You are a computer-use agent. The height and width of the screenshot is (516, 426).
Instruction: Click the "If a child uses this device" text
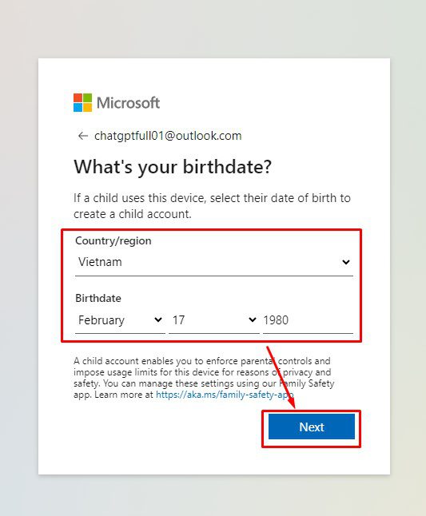[138, 198]
